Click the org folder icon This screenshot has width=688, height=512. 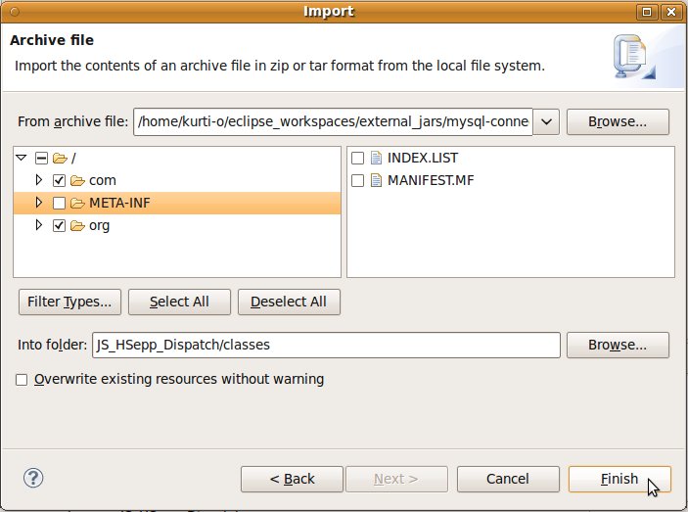click(x=77, y=226)
